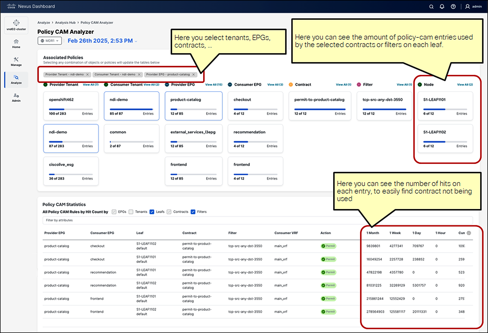Screen dimensions: 488x333
Task: Click progress bar on openshift462 card
Action: (71, 109)
